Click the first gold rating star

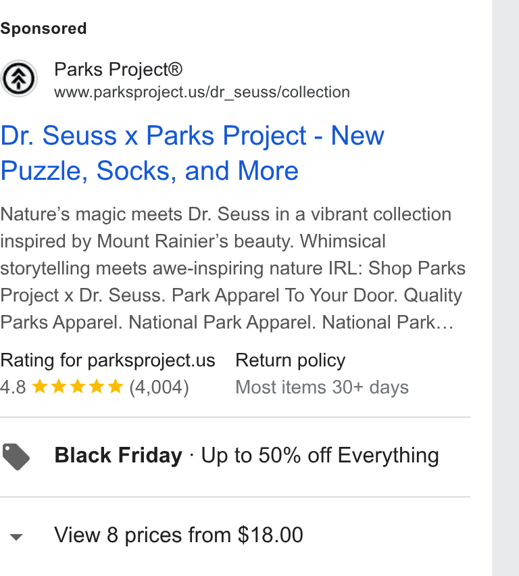40,387
